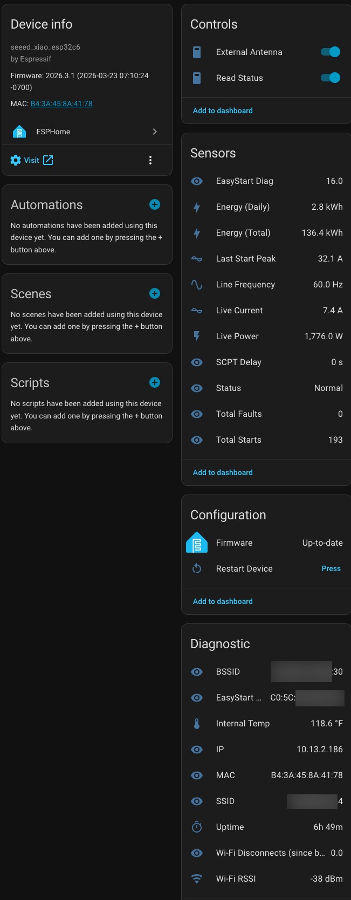Click the Wi-Fi RSSI signal icon
The height and width of the screenshot is (900, 351).
pos(197,879)
